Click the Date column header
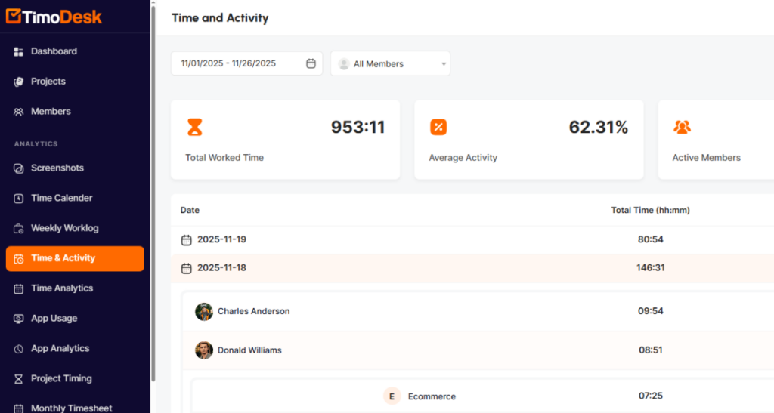This screenshot has height=413, width=774. coord(190,211)
